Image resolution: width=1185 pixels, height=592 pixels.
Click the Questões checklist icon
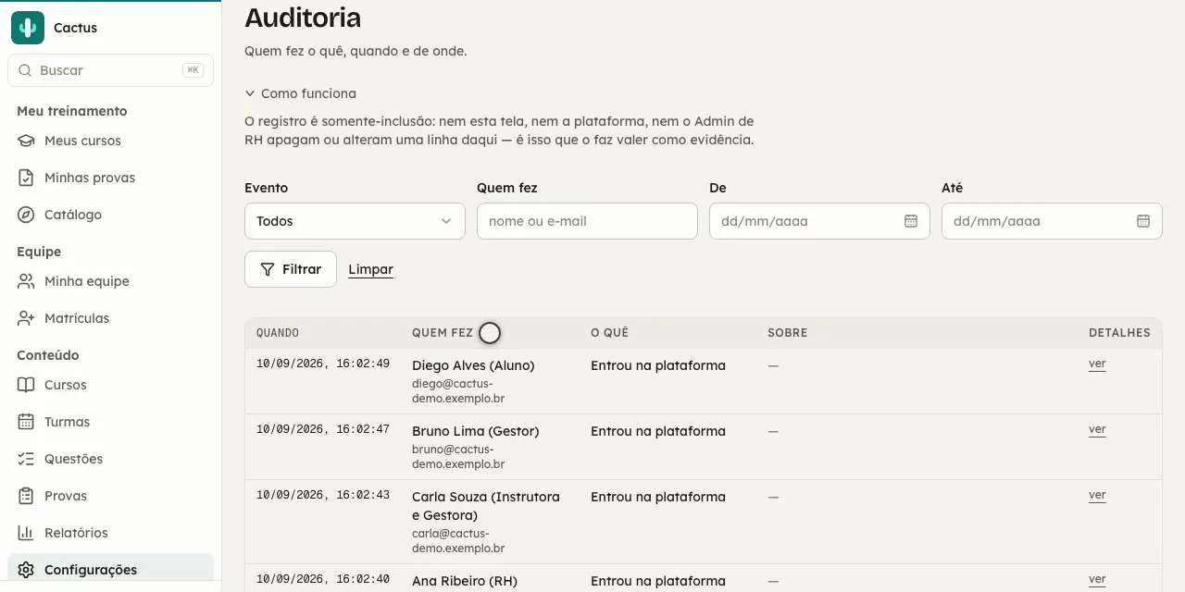tap(26, 459)
